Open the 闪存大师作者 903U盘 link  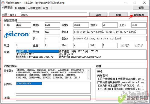point(120,79)
